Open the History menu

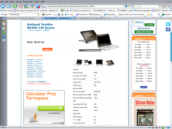19,2
